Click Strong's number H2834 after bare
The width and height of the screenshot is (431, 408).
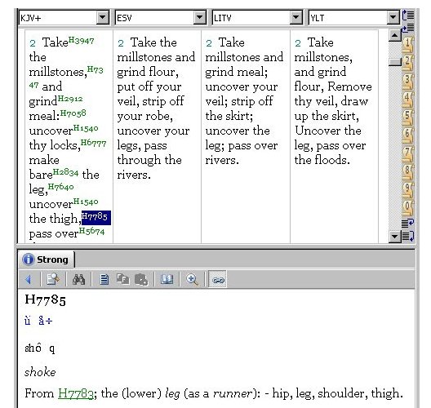tap(65, 172)
